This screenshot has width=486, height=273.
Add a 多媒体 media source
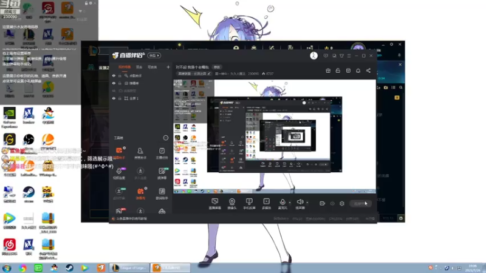266,204
